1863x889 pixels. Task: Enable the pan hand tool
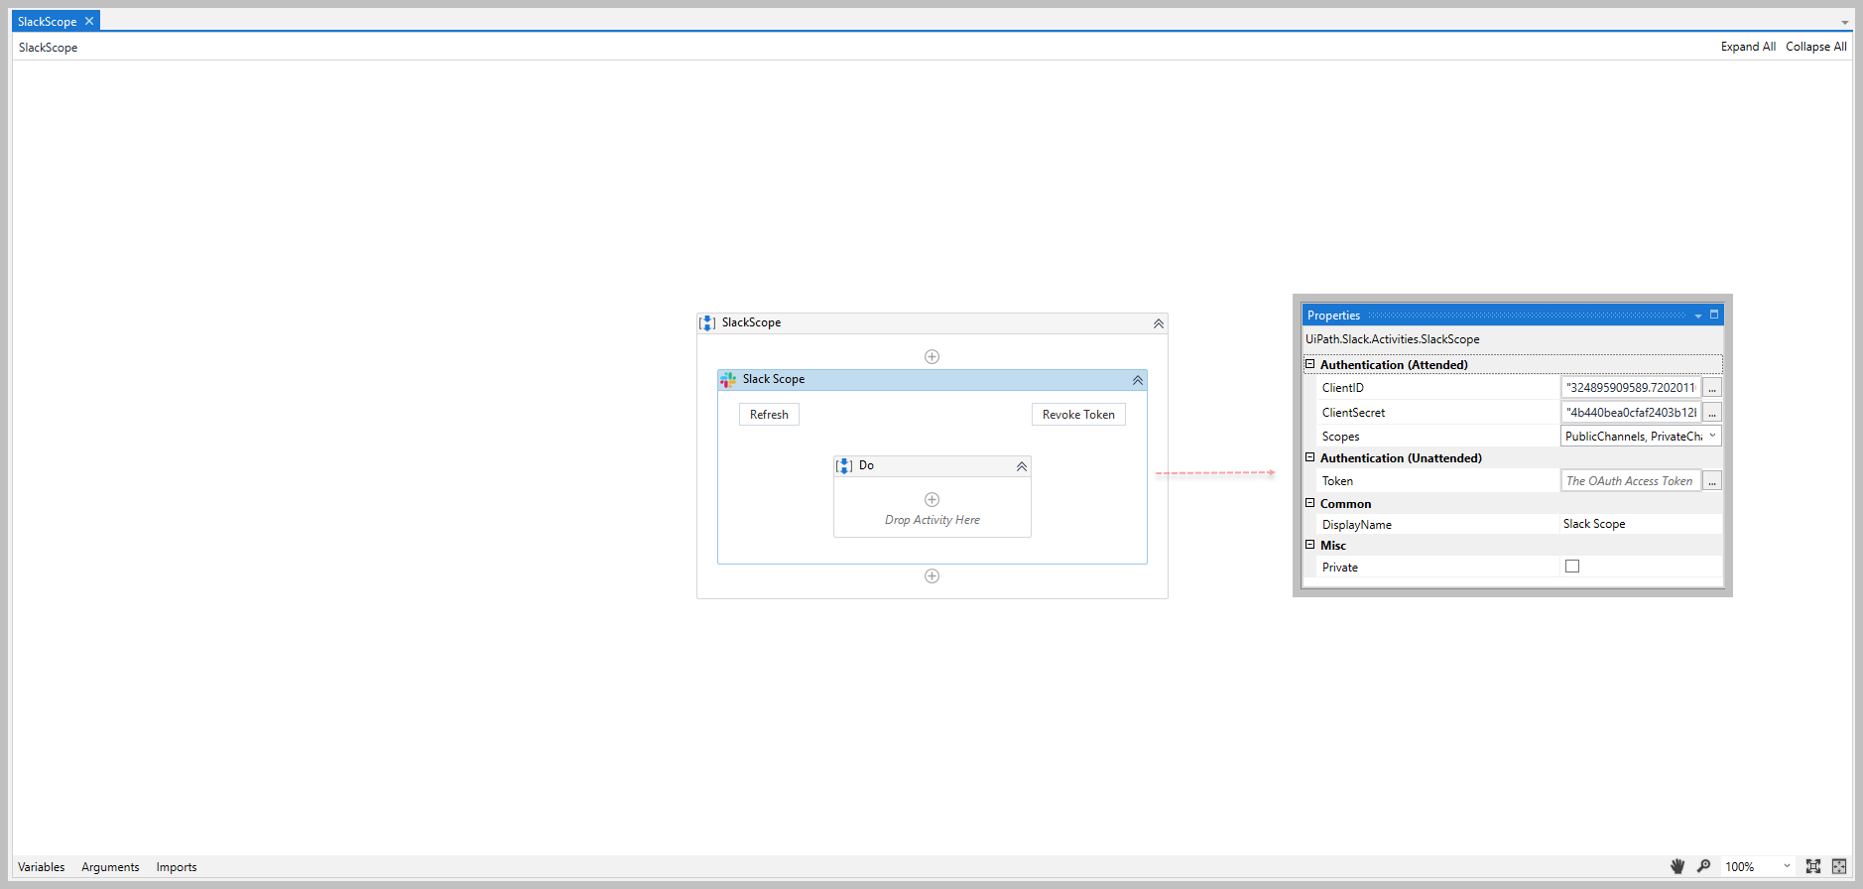click(1677, 866)
